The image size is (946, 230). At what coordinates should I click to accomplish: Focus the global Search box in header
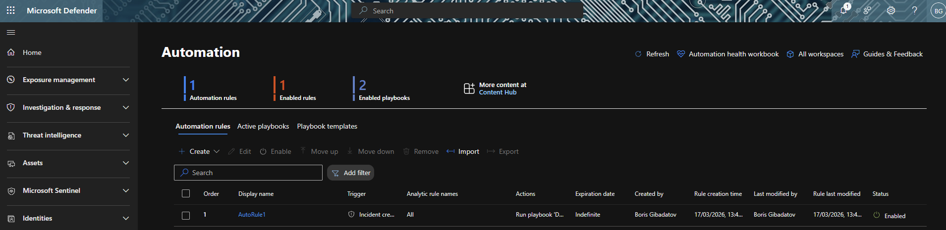coord(467,10)
